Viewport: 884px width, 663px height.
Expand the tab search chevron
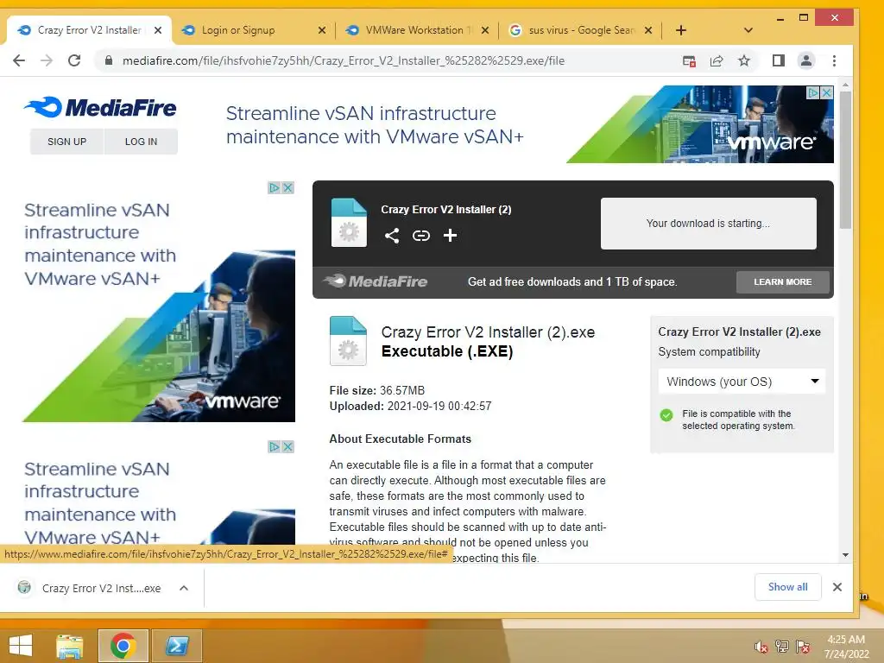(x=748, y=30)
